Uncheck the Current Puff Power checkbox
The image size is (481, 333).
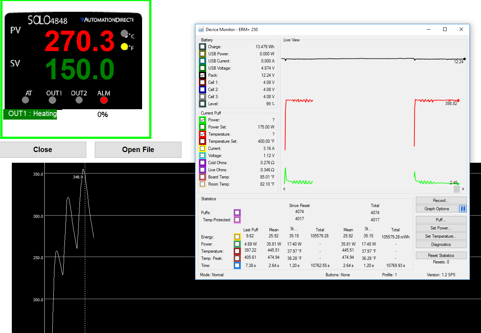point(203,120)
